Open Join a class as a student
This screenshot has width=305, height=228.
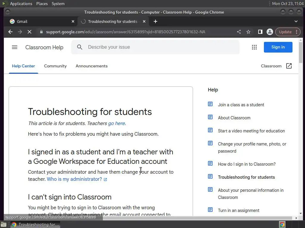click(241, 105)
